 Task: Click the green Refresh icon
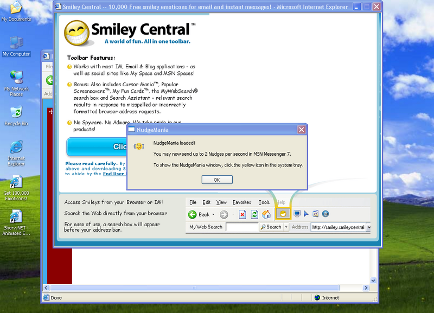254,214
